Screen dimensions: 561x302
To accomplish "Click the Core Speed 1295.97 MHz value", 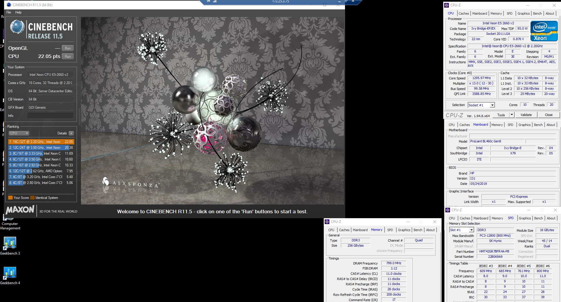I will coord(481,78).
